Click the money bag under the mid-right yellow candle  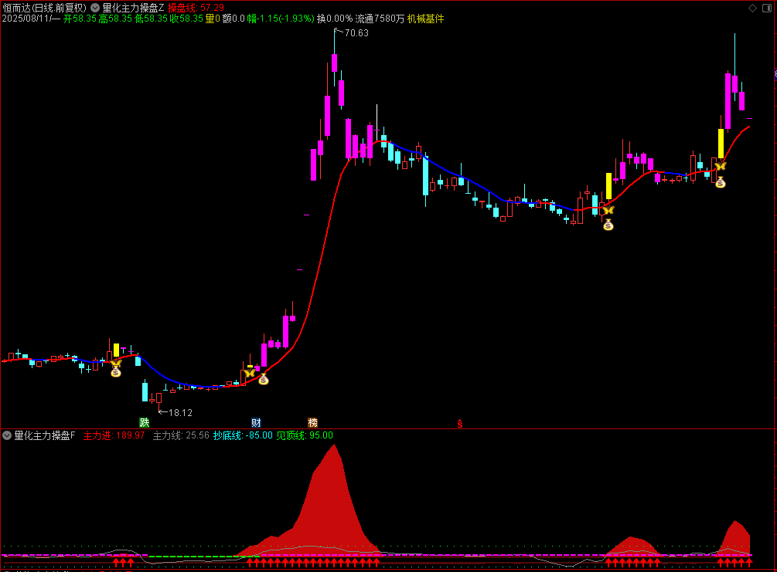click(x=608, y=225)
